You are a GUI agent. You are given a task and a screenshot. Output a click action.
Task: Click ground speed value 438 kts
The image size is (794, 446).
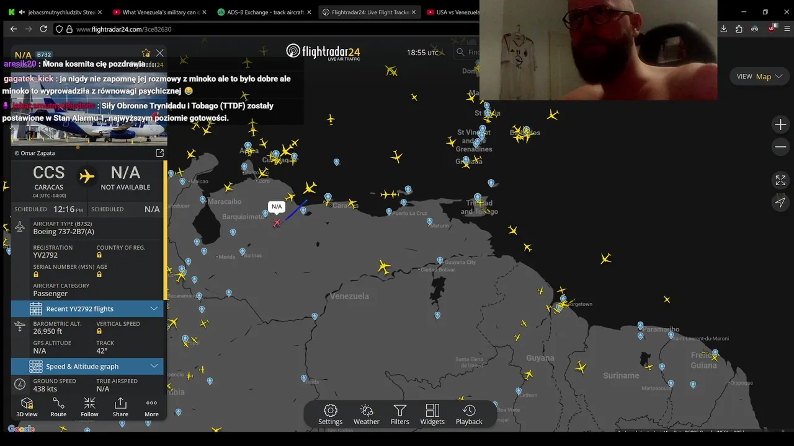(x=45, y=389)
